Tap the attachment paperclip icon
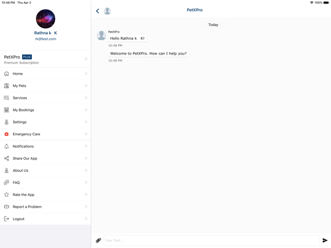The image size is (331, 248). (98, 240)
